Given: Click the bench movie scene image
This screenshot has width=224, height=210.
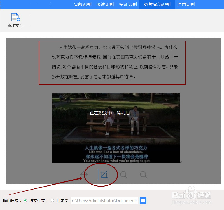Looking at the screenshot, I should coord(116,128).
